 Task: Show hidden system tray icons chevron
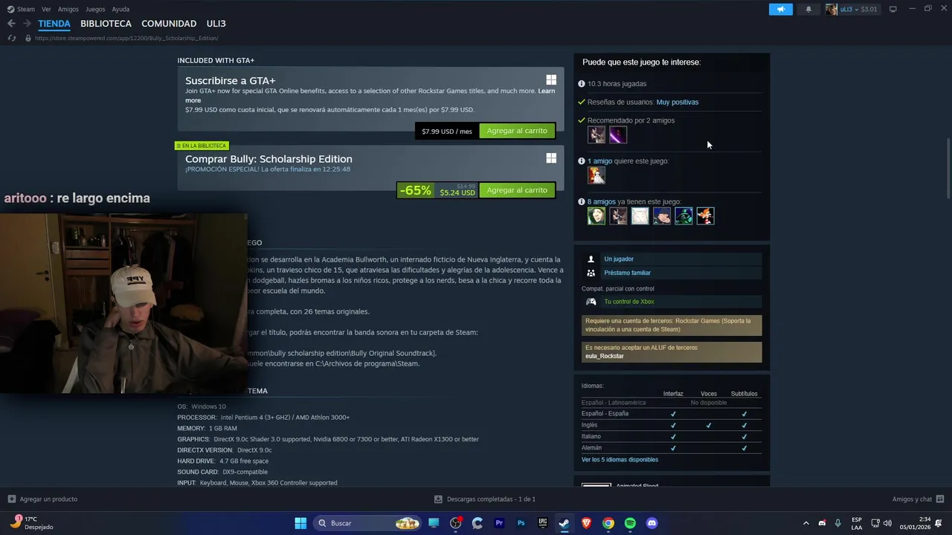pos(805,523)
